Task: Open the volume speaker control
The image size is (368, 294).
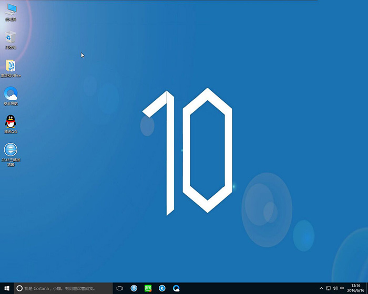Action: (x=335, y=288)
